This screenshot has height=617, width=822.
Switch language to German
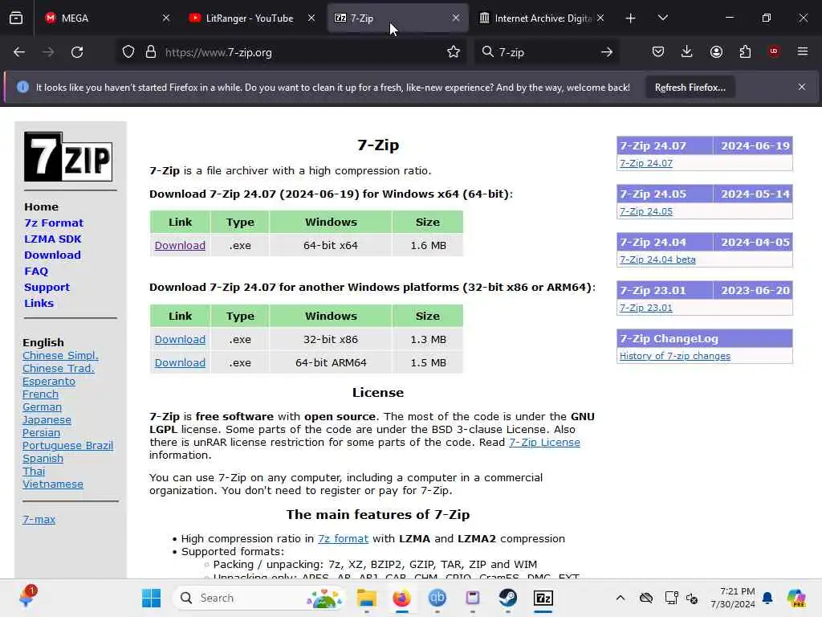(x=42, y=407)
